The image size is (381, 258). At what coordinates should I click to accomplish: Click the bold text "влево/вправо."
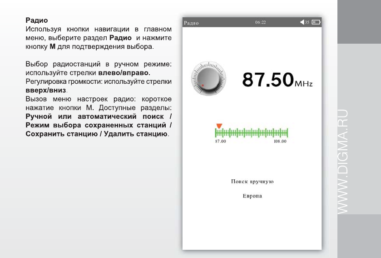click(124, 73)
